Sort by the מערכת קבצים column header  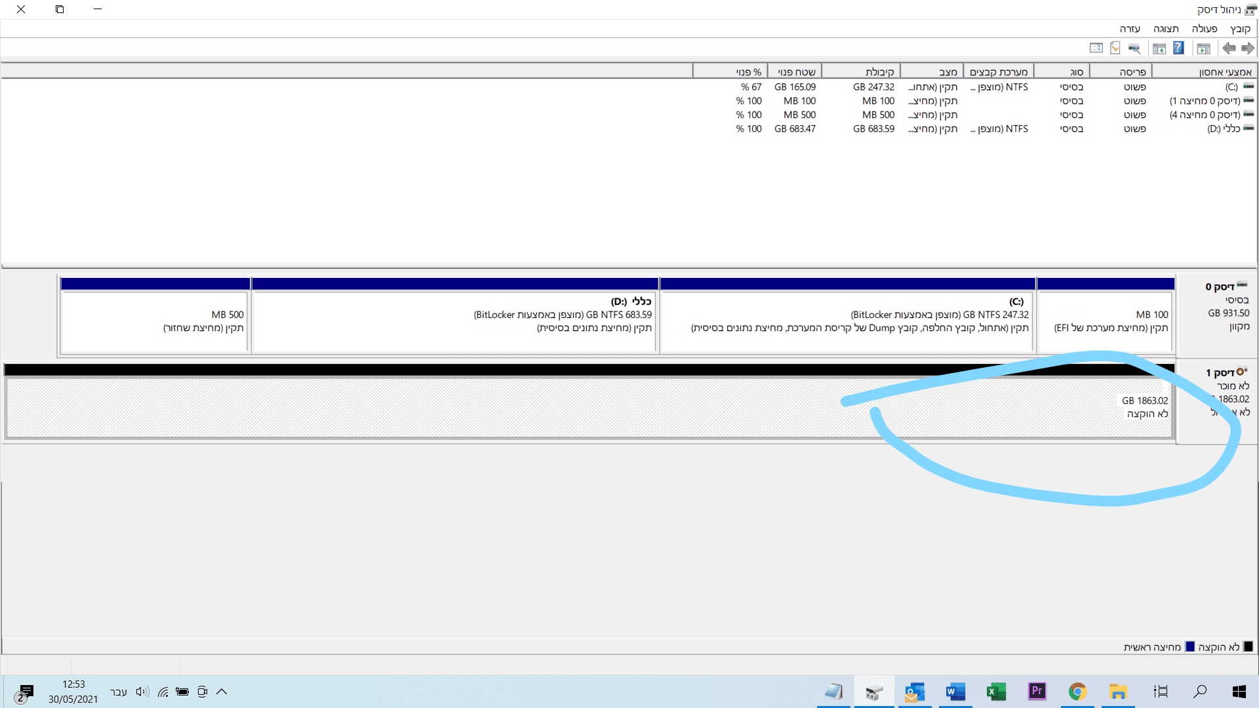tap(998, 72)
